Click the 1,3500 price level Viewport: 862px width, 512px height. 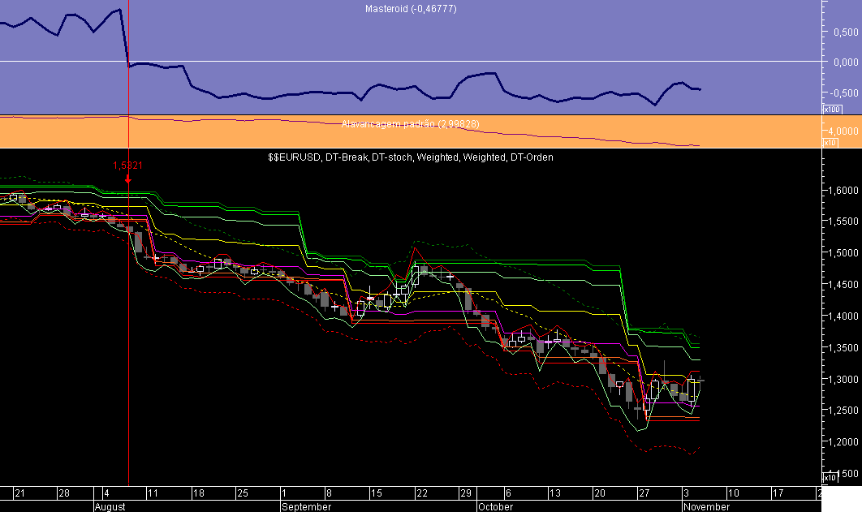pyautogui.click(x=844, y=348)
